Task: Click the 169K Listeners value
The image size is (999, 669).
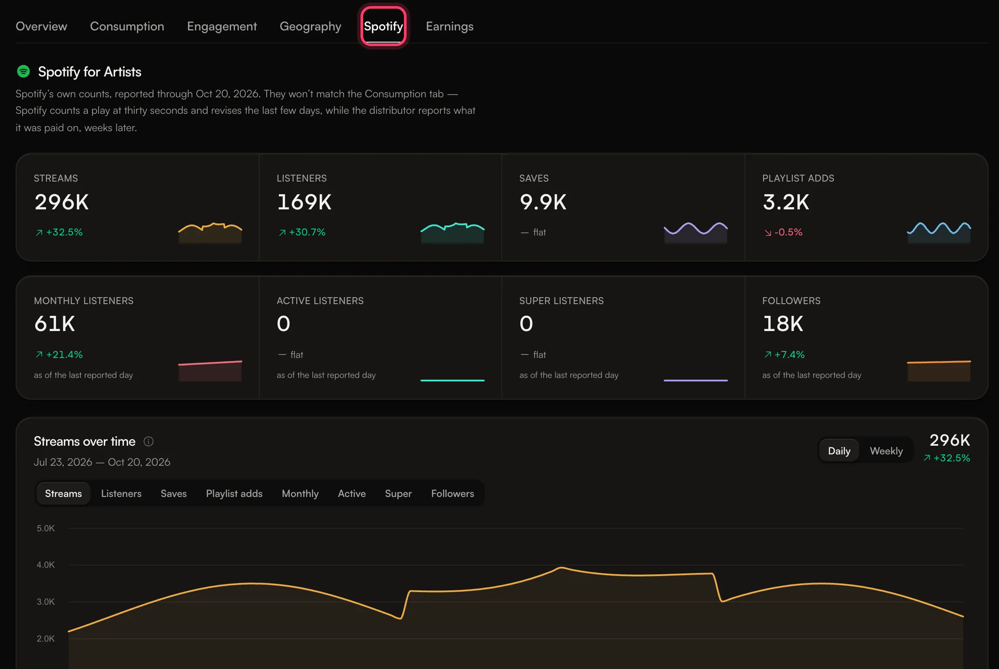Action: point(304,202)
